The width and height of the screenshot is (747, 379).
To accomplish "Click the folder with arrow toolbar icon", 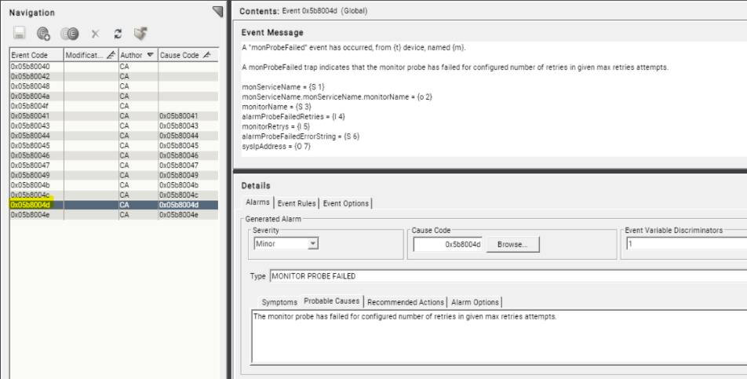I will (140, 33).
